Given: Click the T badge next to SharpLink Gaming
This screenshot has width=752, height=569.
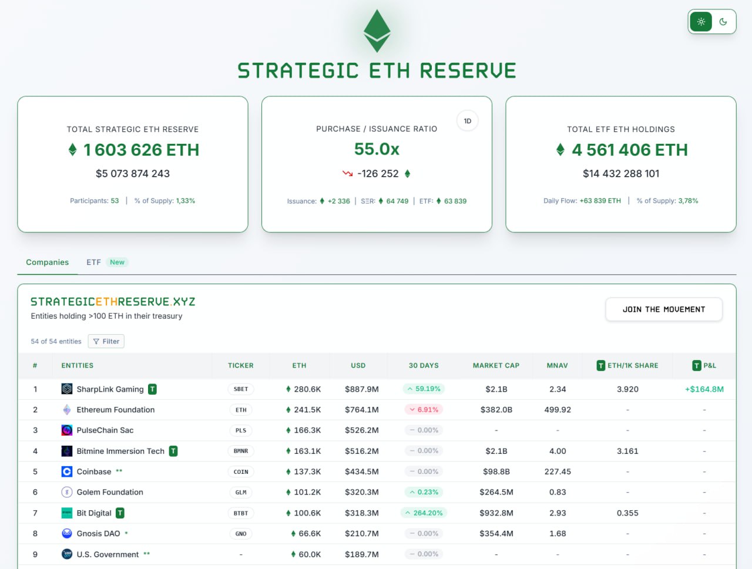Looking at the screenshot, I should (152, 389).
